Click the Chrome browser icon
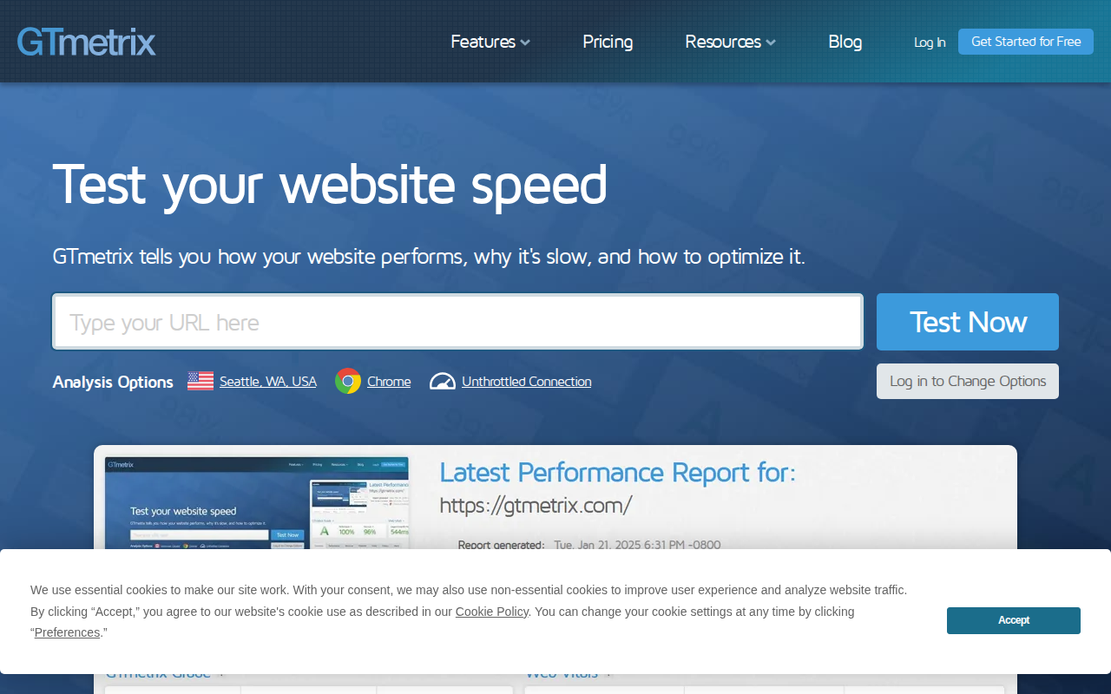This screenshot has height=694, width=1111. tap(348, 381)
